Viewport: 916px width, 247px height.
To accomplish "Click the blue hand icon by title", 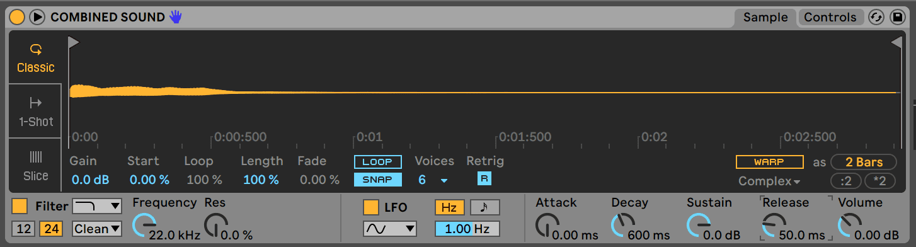I will pyautogui.click(x=176, y=17).
